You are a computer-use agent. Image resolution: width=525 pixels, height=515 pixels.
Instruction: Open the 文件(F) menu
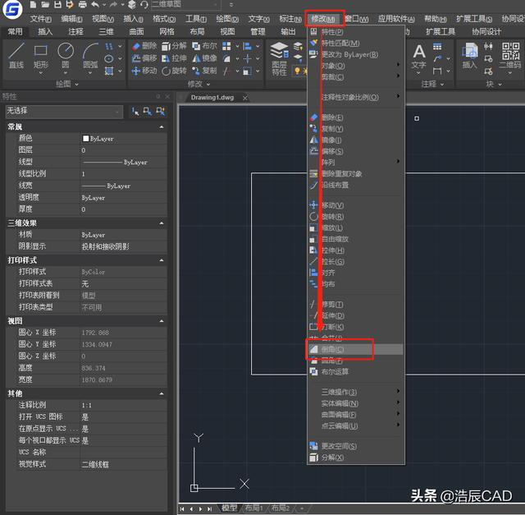click(40, 19)
